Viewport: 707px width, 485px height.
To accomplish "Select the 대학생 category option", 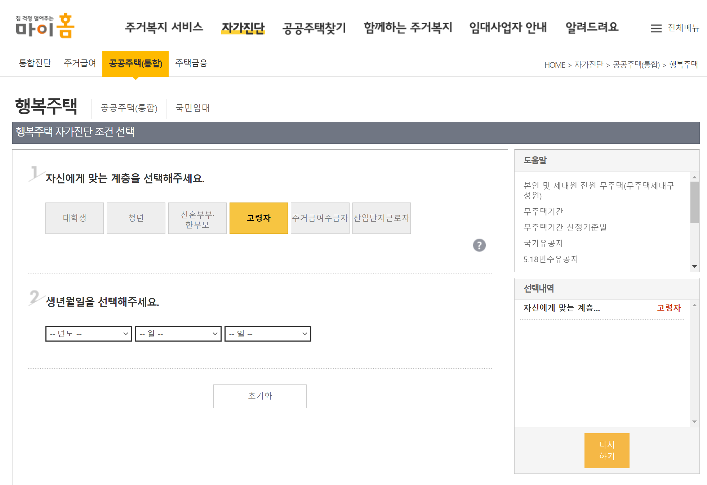I will click(x=74, y=218).
